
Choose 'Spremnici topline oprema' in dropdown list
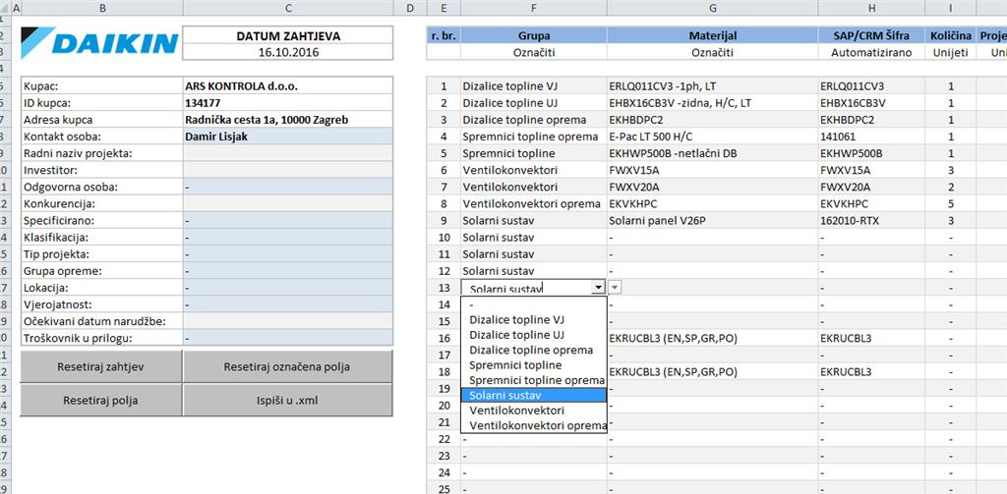point(534,380)
